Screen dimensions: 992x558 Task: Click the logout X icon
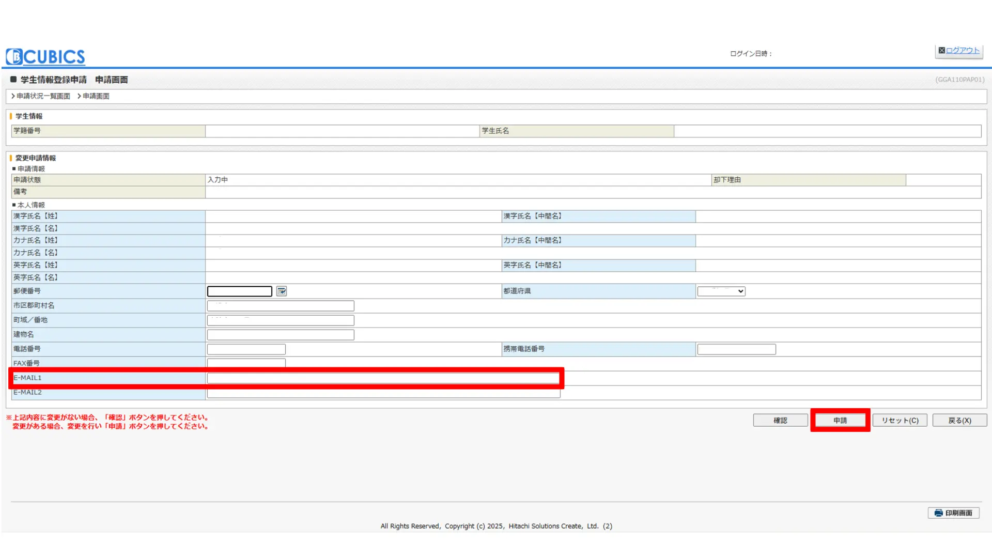pos(941,50)
